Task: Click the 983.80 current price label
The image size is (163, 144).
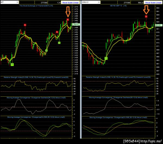Action: (158, 25)
